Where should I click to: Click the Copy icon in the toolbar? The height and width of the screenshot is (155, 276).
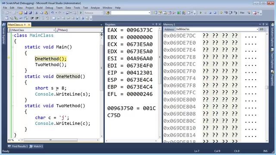tap(41, 12)
